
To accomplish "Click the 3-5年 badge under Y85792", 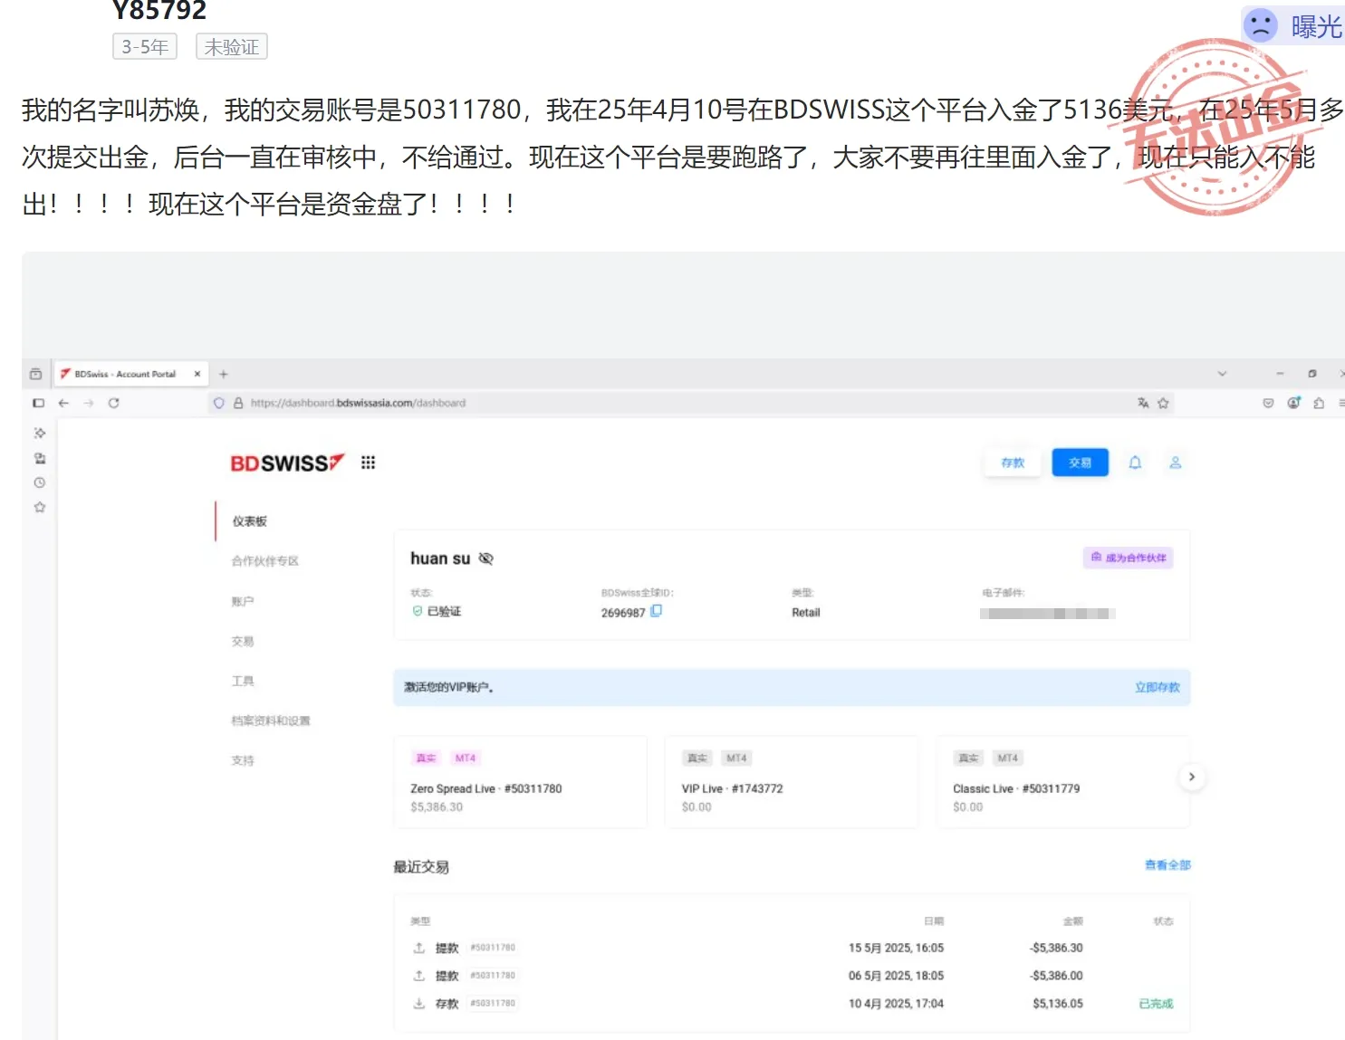I will tap(145, 47).
